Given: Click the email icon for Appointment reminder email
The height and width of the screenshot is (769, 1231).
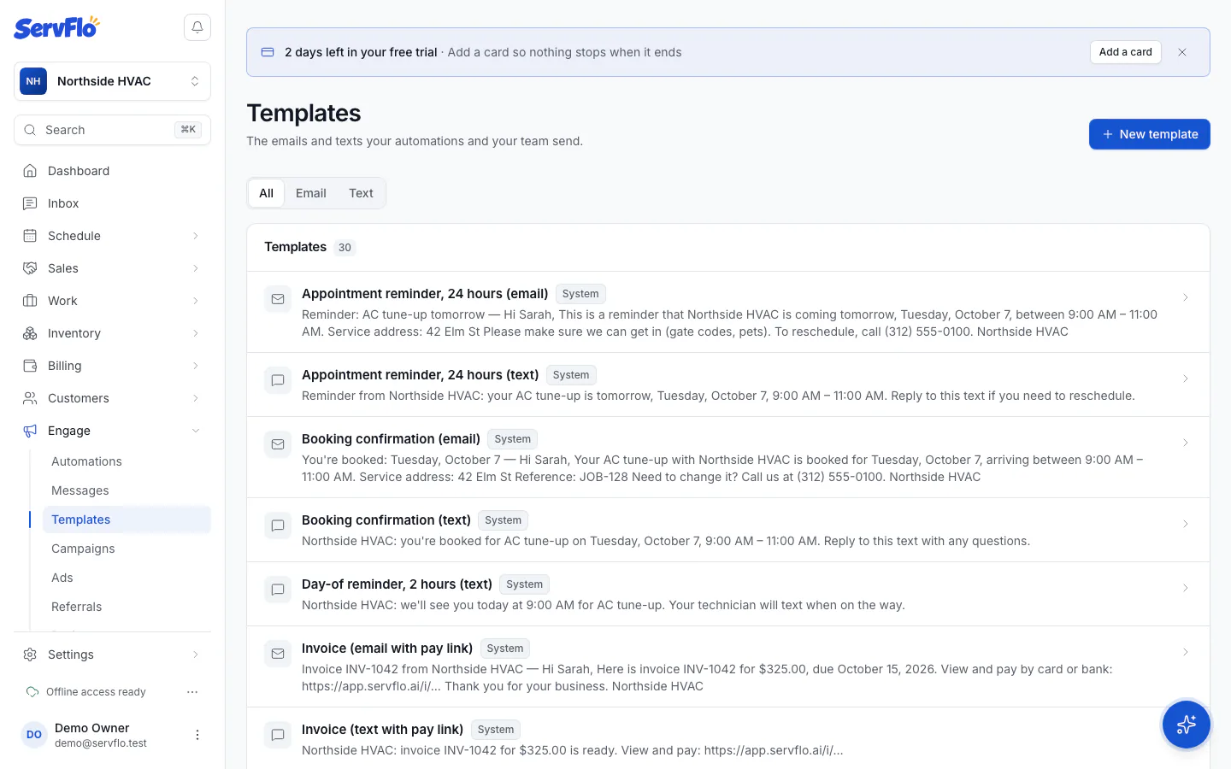Looking at the screenshot, I should click(x=278, y=299).
